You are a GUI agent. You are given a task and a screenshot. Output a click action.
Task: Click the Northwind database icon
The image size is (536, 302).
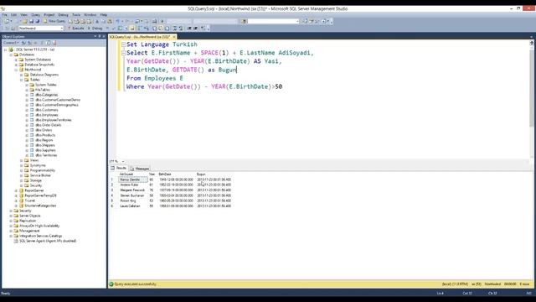22,70
